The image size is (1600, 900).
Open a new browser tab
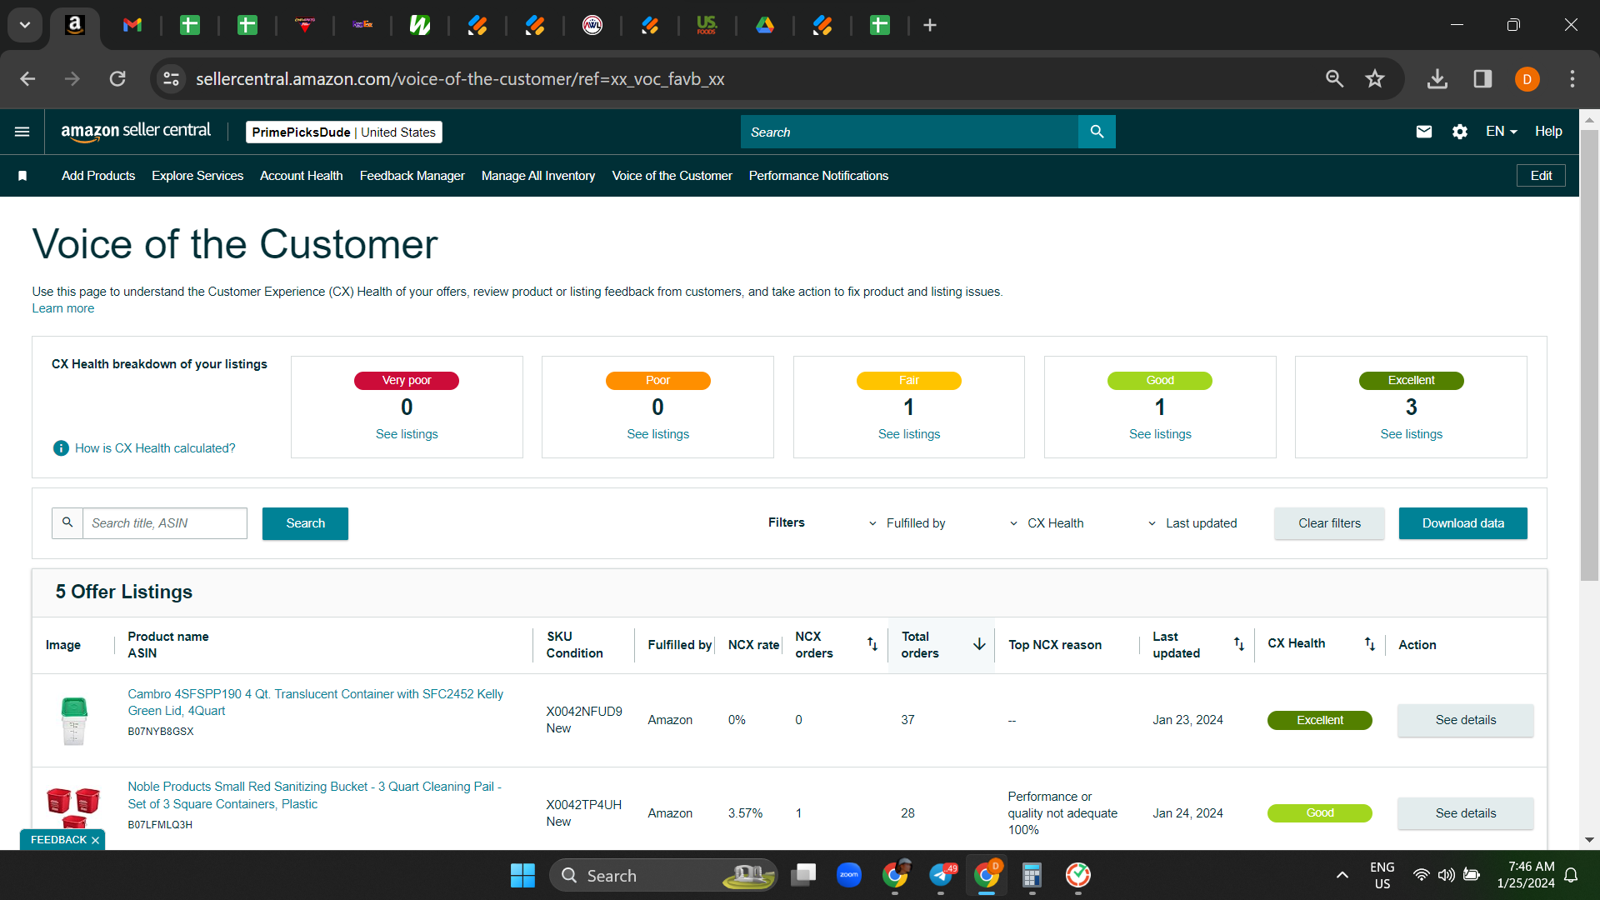click(930, 26)
